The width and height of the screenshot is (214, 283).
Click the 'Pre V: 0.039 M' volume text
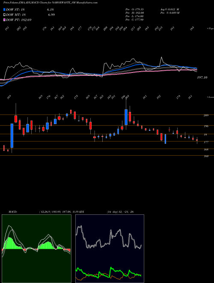pyautogui.click(x=170, y=13)
